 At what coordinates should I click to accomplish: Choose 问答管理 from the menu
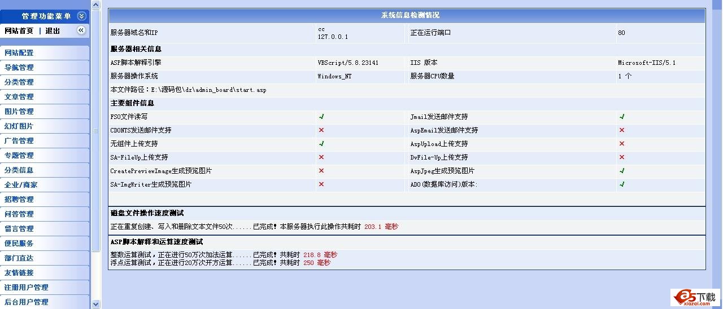click(45, 214)
